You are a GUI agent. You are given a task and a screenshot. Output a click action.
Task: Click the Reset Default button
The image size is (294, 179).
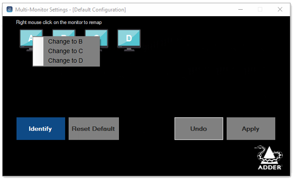[x=94, y=129]
